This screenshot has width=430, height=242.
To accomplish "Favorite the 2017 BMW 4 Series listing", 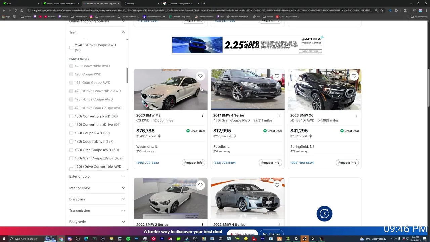I will point(277,76).
